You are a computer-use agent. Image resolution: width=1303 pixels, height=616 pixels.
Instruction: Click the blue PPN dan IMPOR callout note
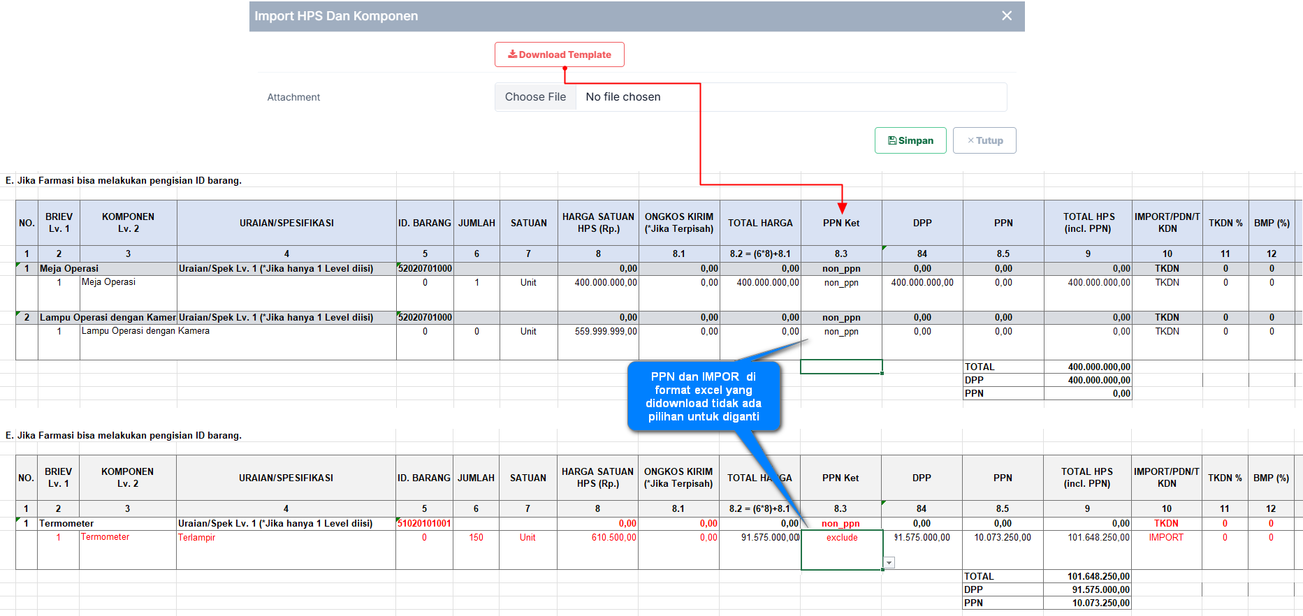(703, 396)
